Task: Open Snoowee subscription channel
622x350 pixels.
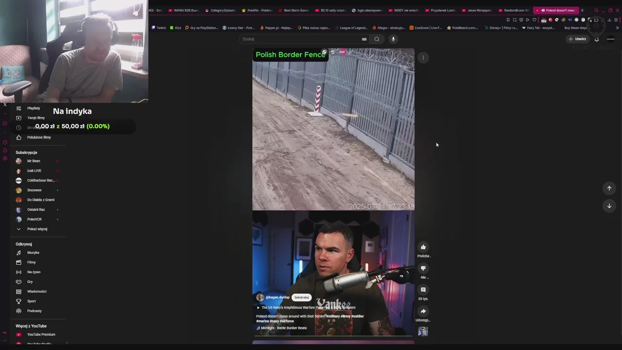Action: pos(34,190)
